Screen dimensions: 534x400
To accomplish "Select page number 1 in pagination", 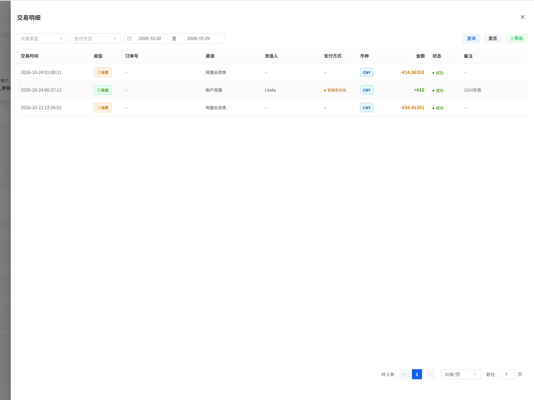I will pos(417,374).
